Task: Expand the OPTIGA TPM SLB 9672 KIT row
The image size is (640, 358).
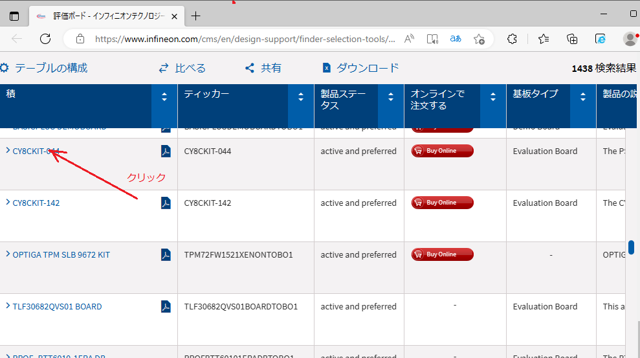Action: [x=8, y=254]
